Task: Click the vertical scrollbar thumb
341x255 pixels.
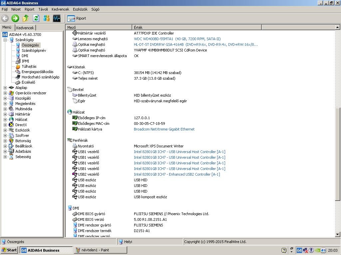Action: click(337, 154)
